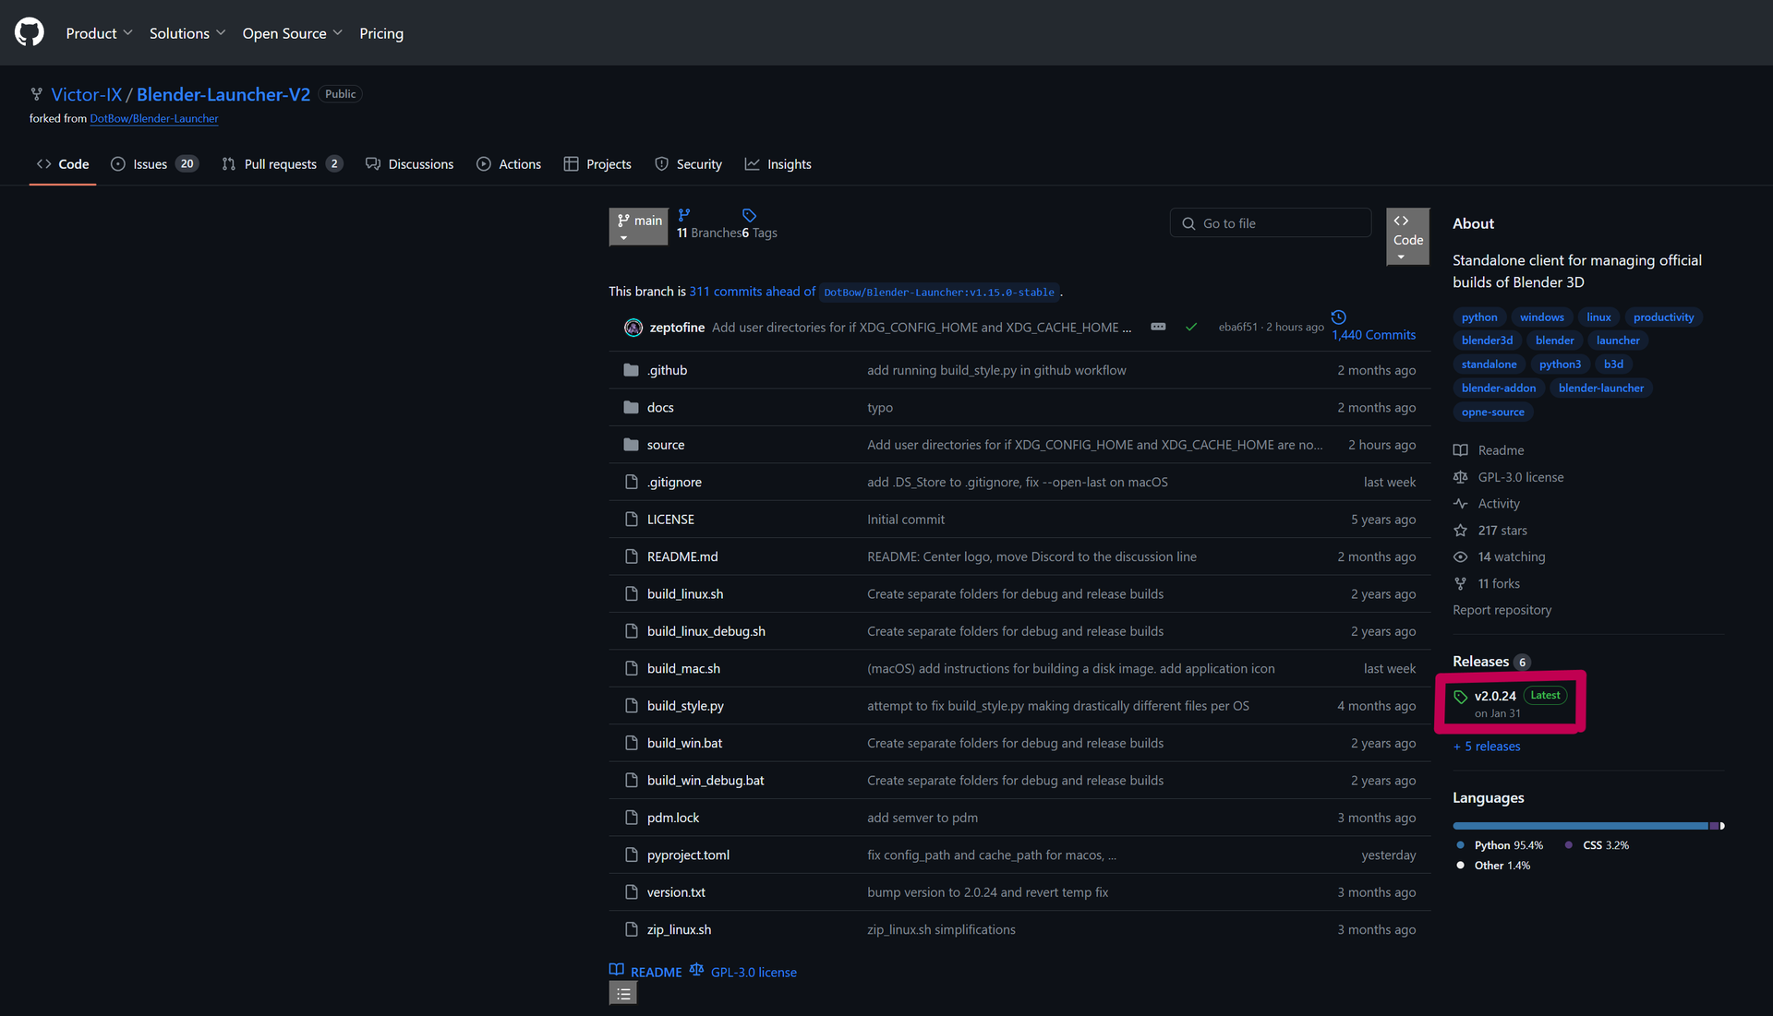Click the green commit status checkmark
This screenshot has width=1773, height=1016.
coord(1191,328)
